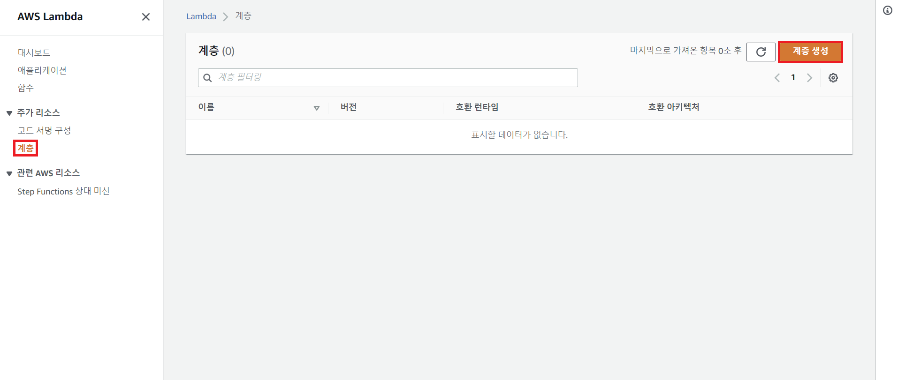Click the AWS Lambda sidebar title

pos(50,16)
